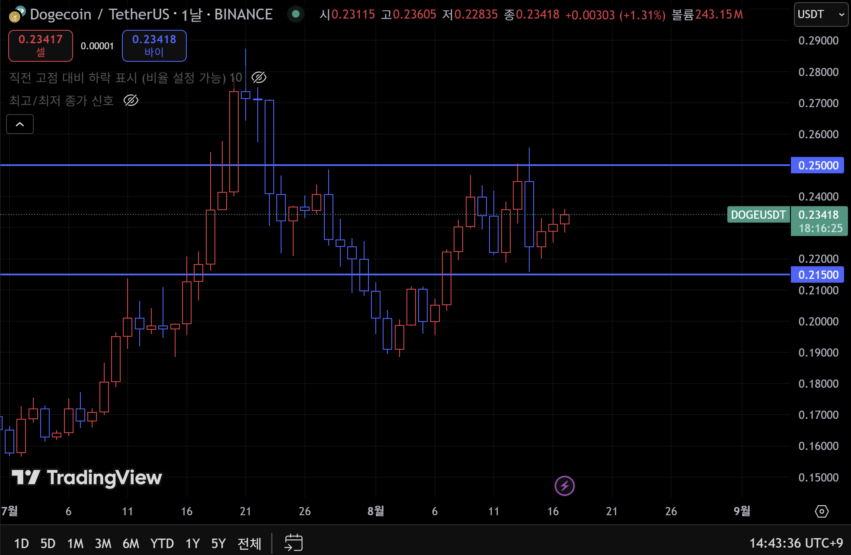Image resolution: width=851 pixels, height=555 pixels.
Task: Click the blue 0.23418 buy button
Action: pos(154,45)
